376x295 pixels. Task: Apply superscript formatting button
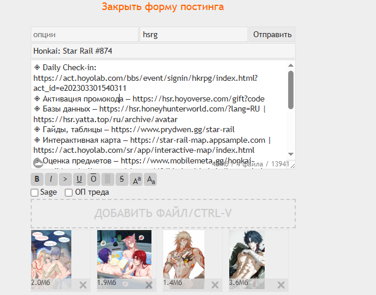[x=136, y=179]
